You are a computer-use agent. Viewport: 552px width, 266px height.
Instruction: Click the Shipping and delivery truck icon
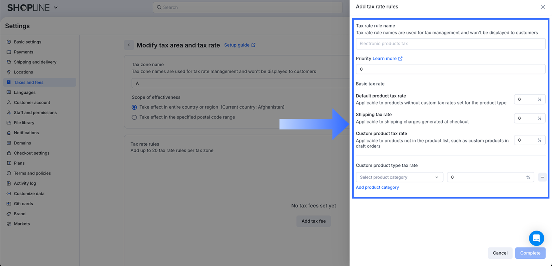pyautogui.click(x=9, y=62)
